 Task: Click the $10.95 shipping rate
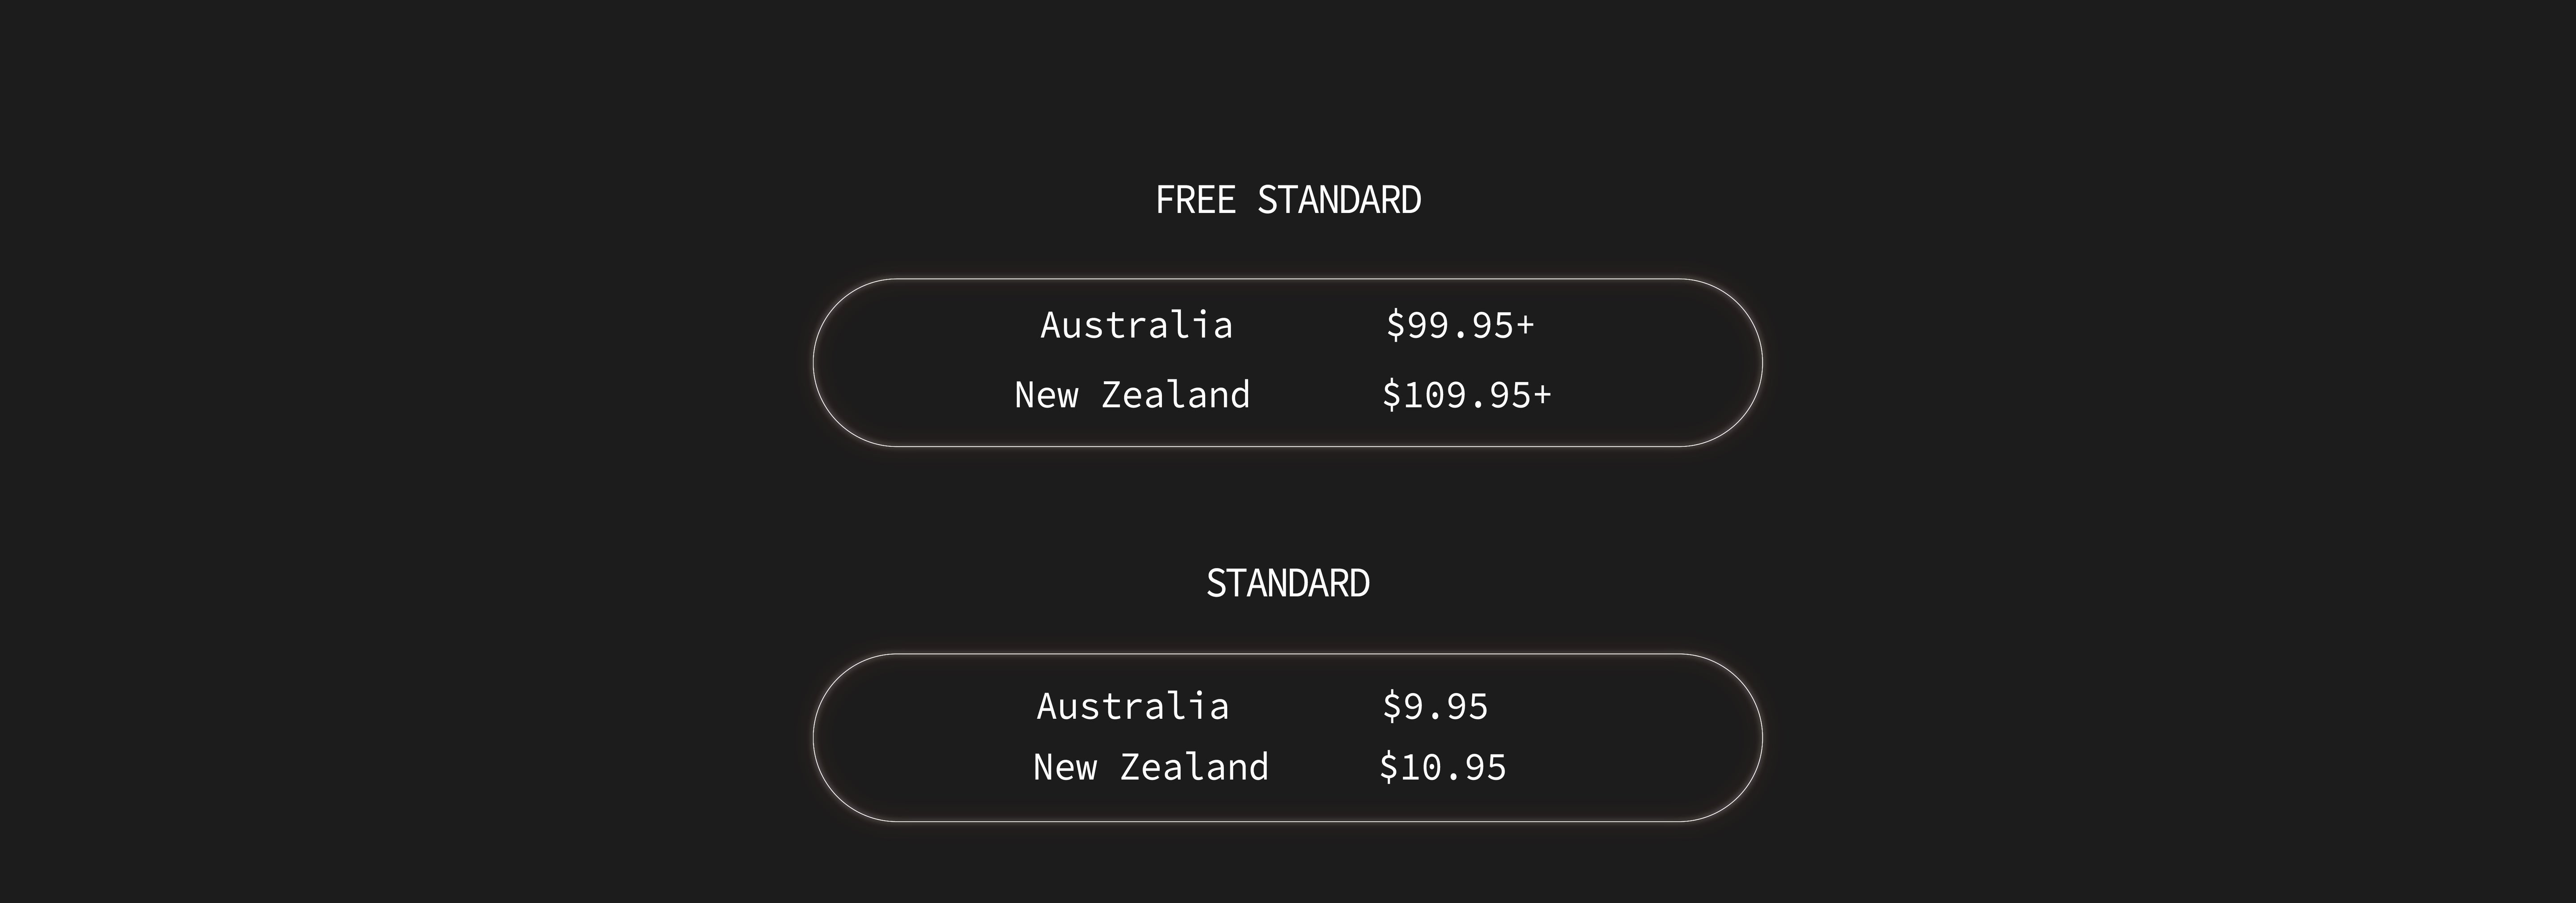(x=1442, y=768)
